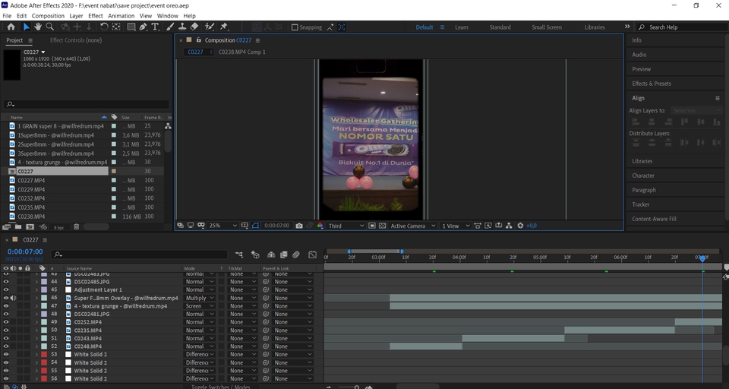729x389 pixels.
Task: Toggle the Snapping checkbox
Action: click(x=295, y=27)
